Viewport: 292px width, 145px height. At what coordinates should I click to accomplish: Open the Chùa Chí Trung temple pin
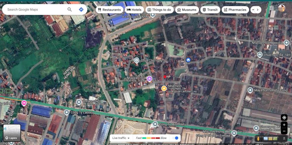click(136, 60)
